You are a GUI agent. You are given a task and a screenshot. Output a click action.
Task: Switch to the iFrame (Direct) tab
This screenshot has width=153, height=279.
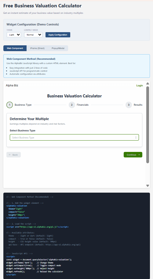37,48
